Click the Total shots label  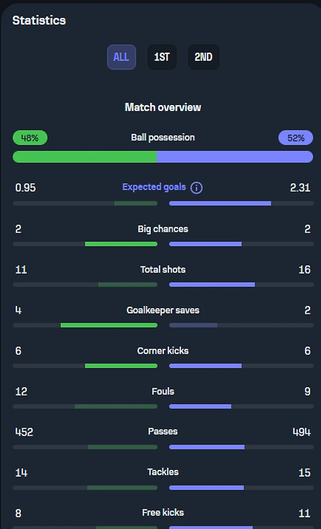tap(163, 269)
